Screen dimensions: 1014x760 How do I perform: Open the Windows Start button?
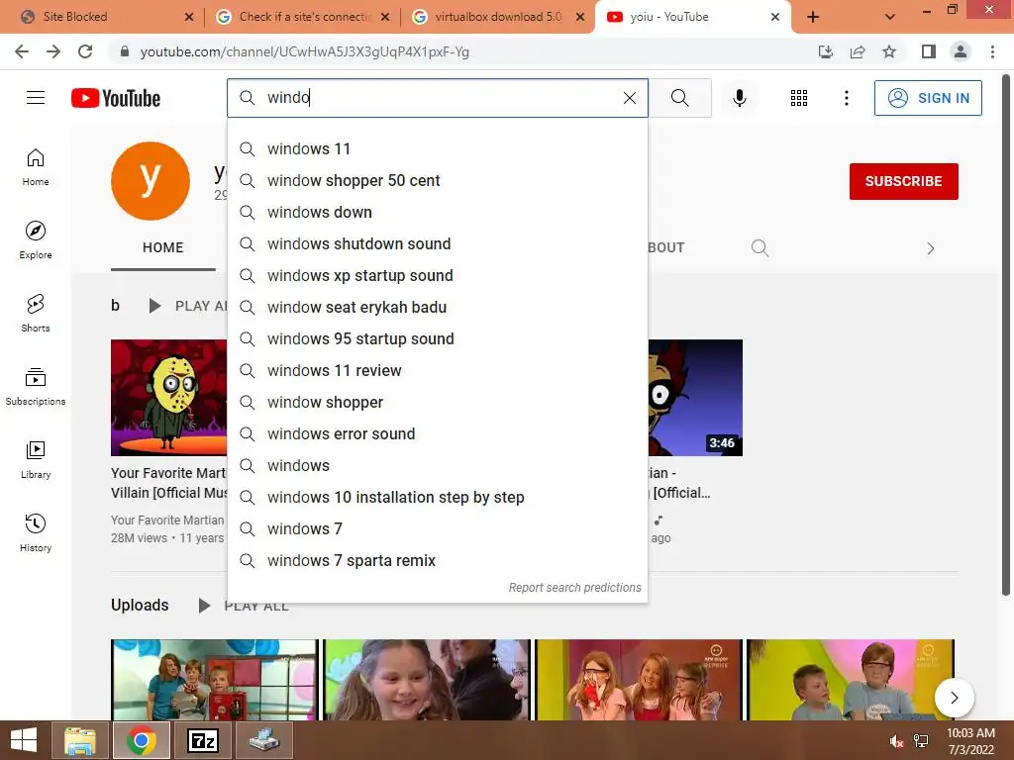[x=24, y=740]
